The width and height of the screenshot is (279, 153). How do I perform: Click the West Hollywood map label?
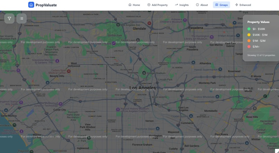74,65
